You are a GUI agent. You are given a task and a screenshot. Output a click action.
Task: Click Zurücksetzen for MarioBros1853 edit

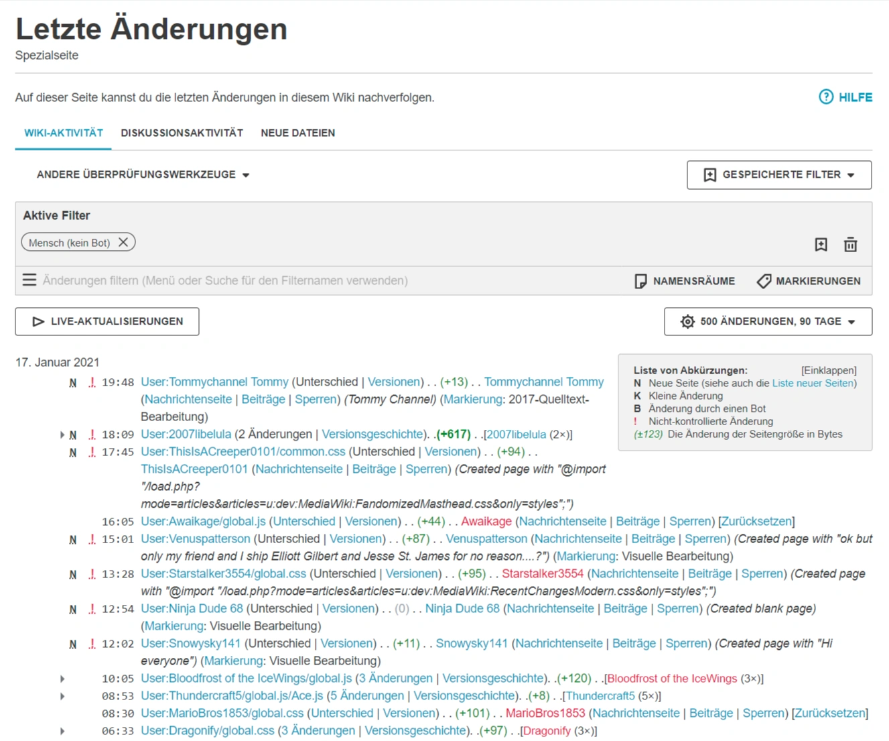click(829, 713)
